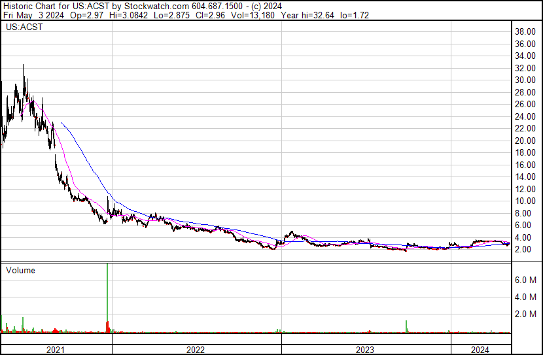This screenshot has width=543, height=355.
Task: Click the 14.00 price axis label
Action: [x=525, y=177]
